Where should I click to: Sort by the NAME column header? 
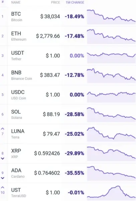tap(16, 2)
